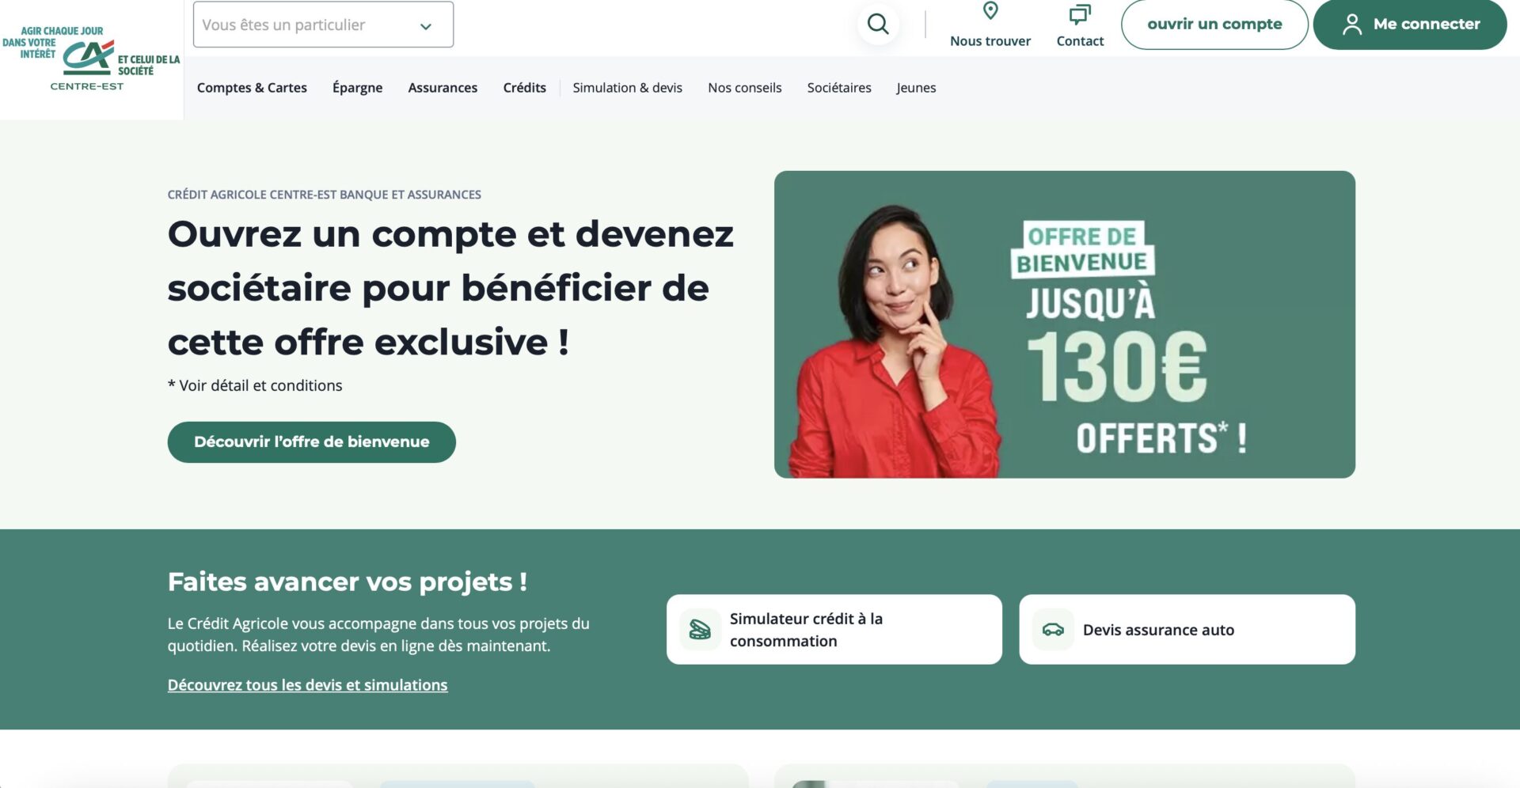This screenshot has height=788, width=1520.
Task: Click 'Découvrir l'offre de bienvenue' button
Action: point(312,442)
